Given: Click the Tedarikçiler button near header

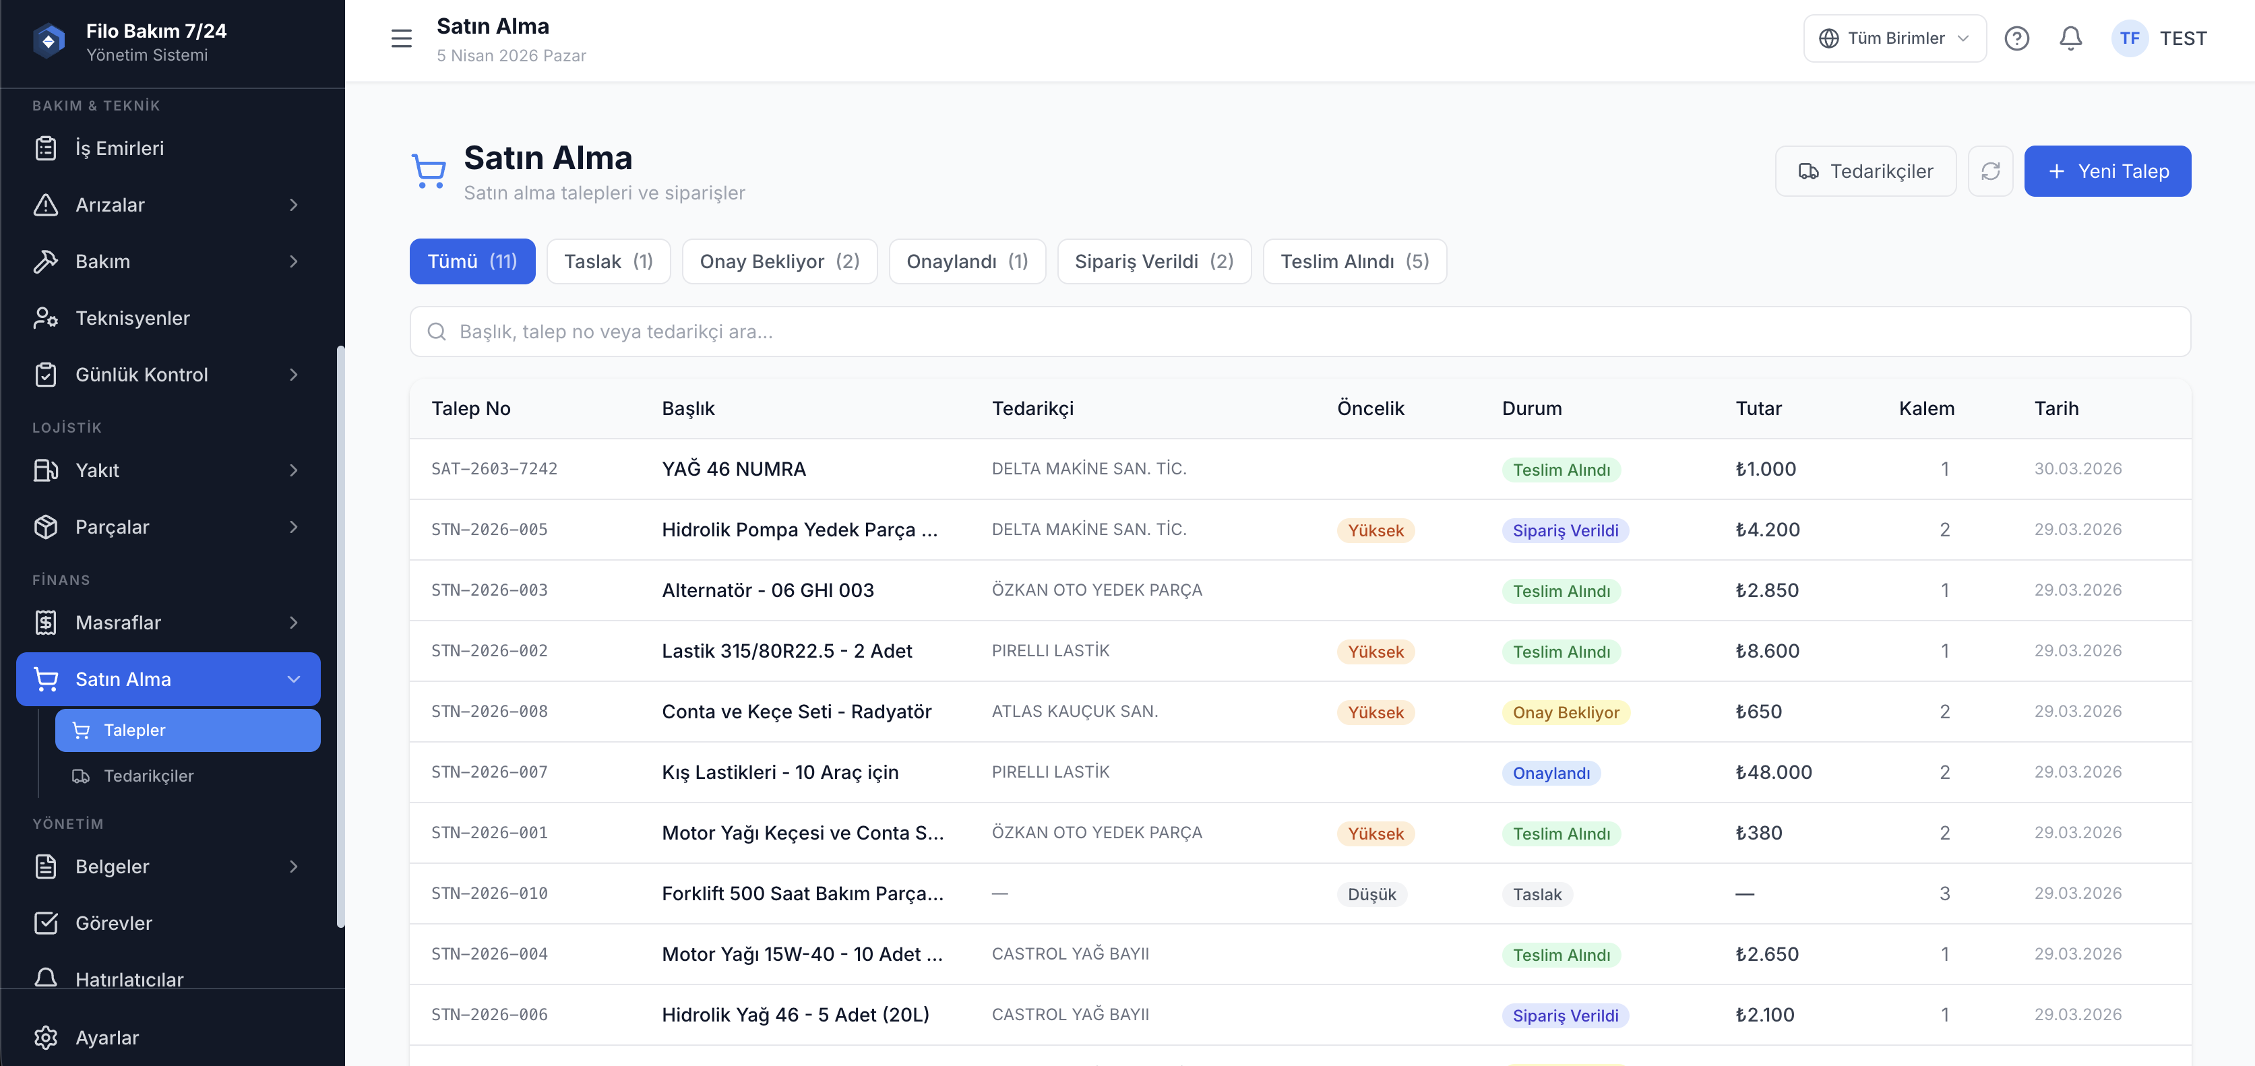Looking at the screenshot, I should coord(1865,172).
